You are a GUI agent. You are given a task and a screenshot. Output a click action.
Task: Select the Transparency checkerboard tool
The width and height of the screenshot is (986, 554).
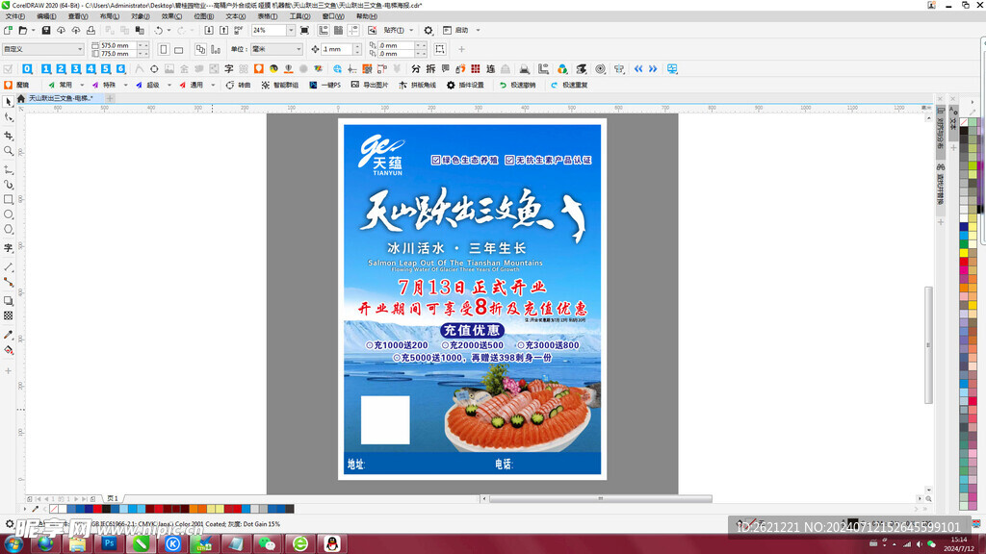[x=8, y=315]
